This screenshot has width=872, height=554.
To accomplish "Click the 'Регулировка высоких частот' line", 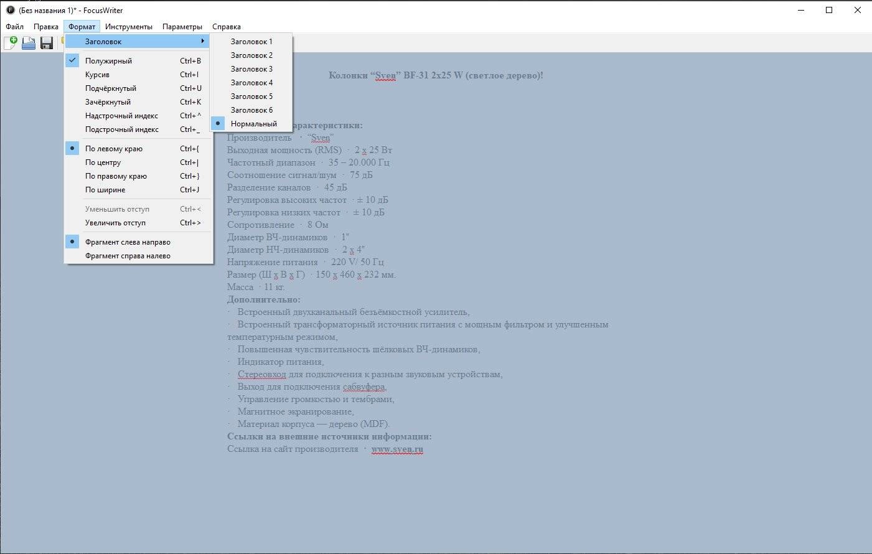I will tap(307, 200).
